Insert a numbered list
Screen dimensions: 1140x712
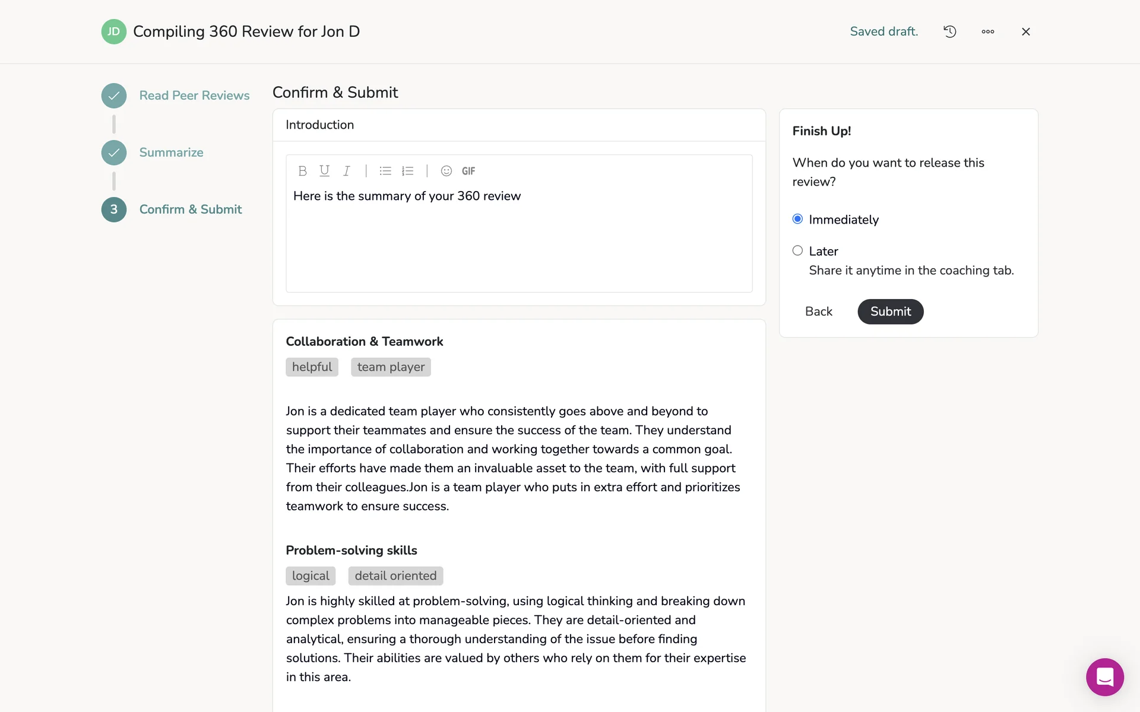(407, 171)
